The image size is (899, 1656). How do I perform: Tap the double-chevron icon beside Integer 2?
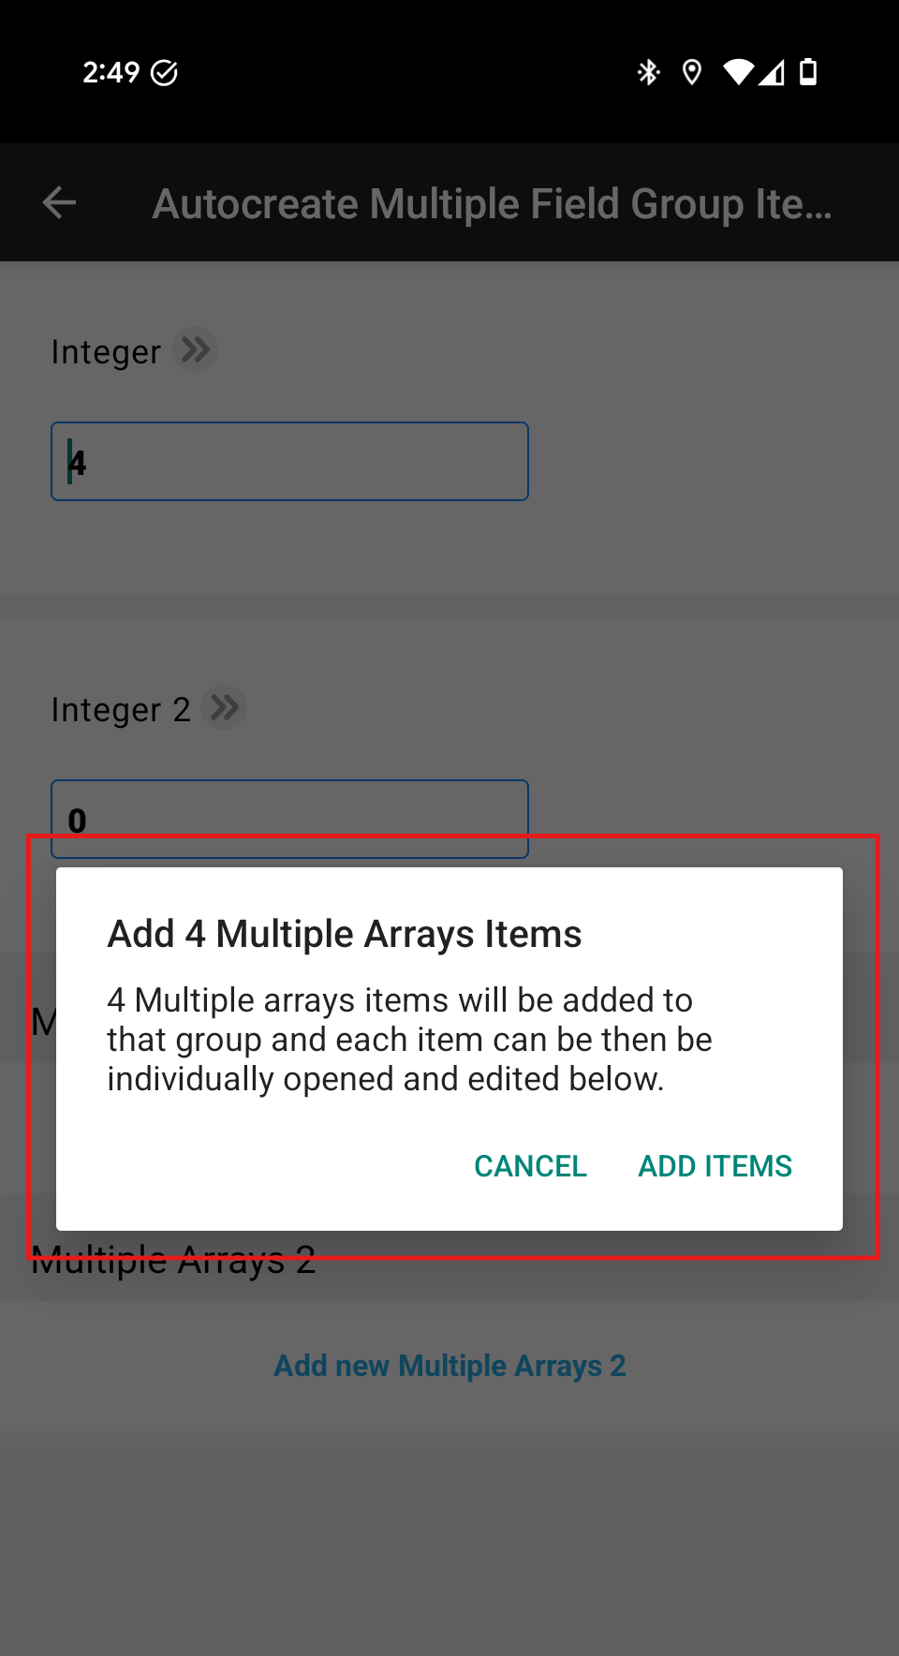coord(225,707)
